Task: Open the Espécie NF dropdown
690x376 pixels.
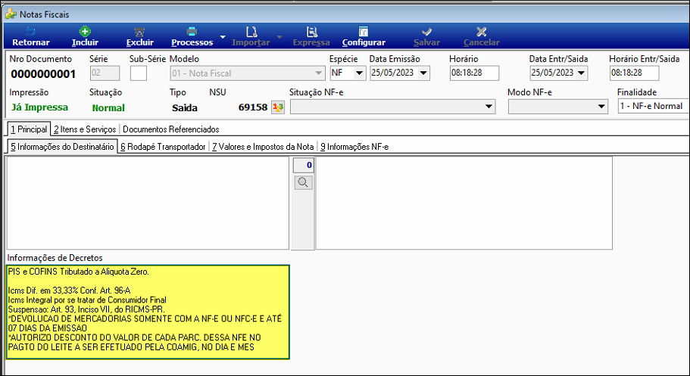Action: tap(359, 73)
